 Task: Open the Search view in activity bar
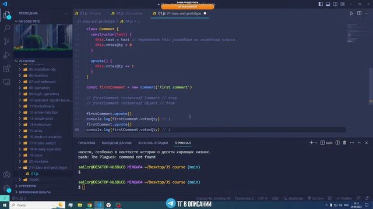tap(6, 28)
